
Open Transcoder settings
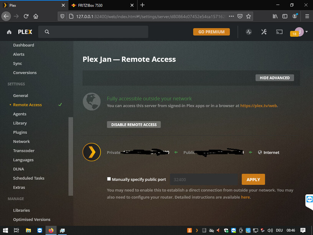coord(24,151)
